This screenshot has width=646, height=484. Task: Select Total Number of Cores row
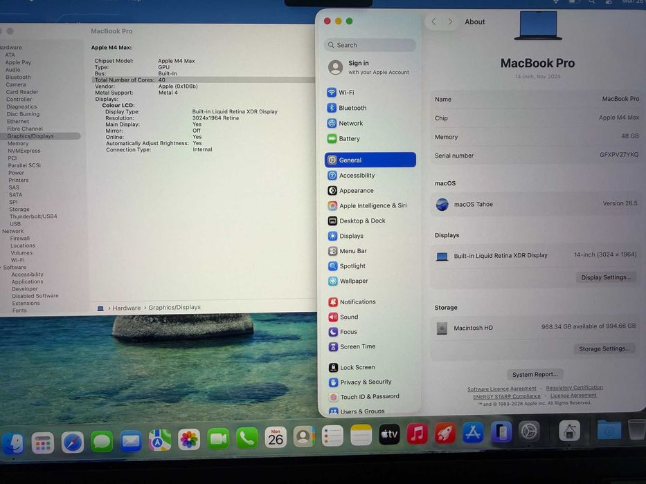click(204, 80)
